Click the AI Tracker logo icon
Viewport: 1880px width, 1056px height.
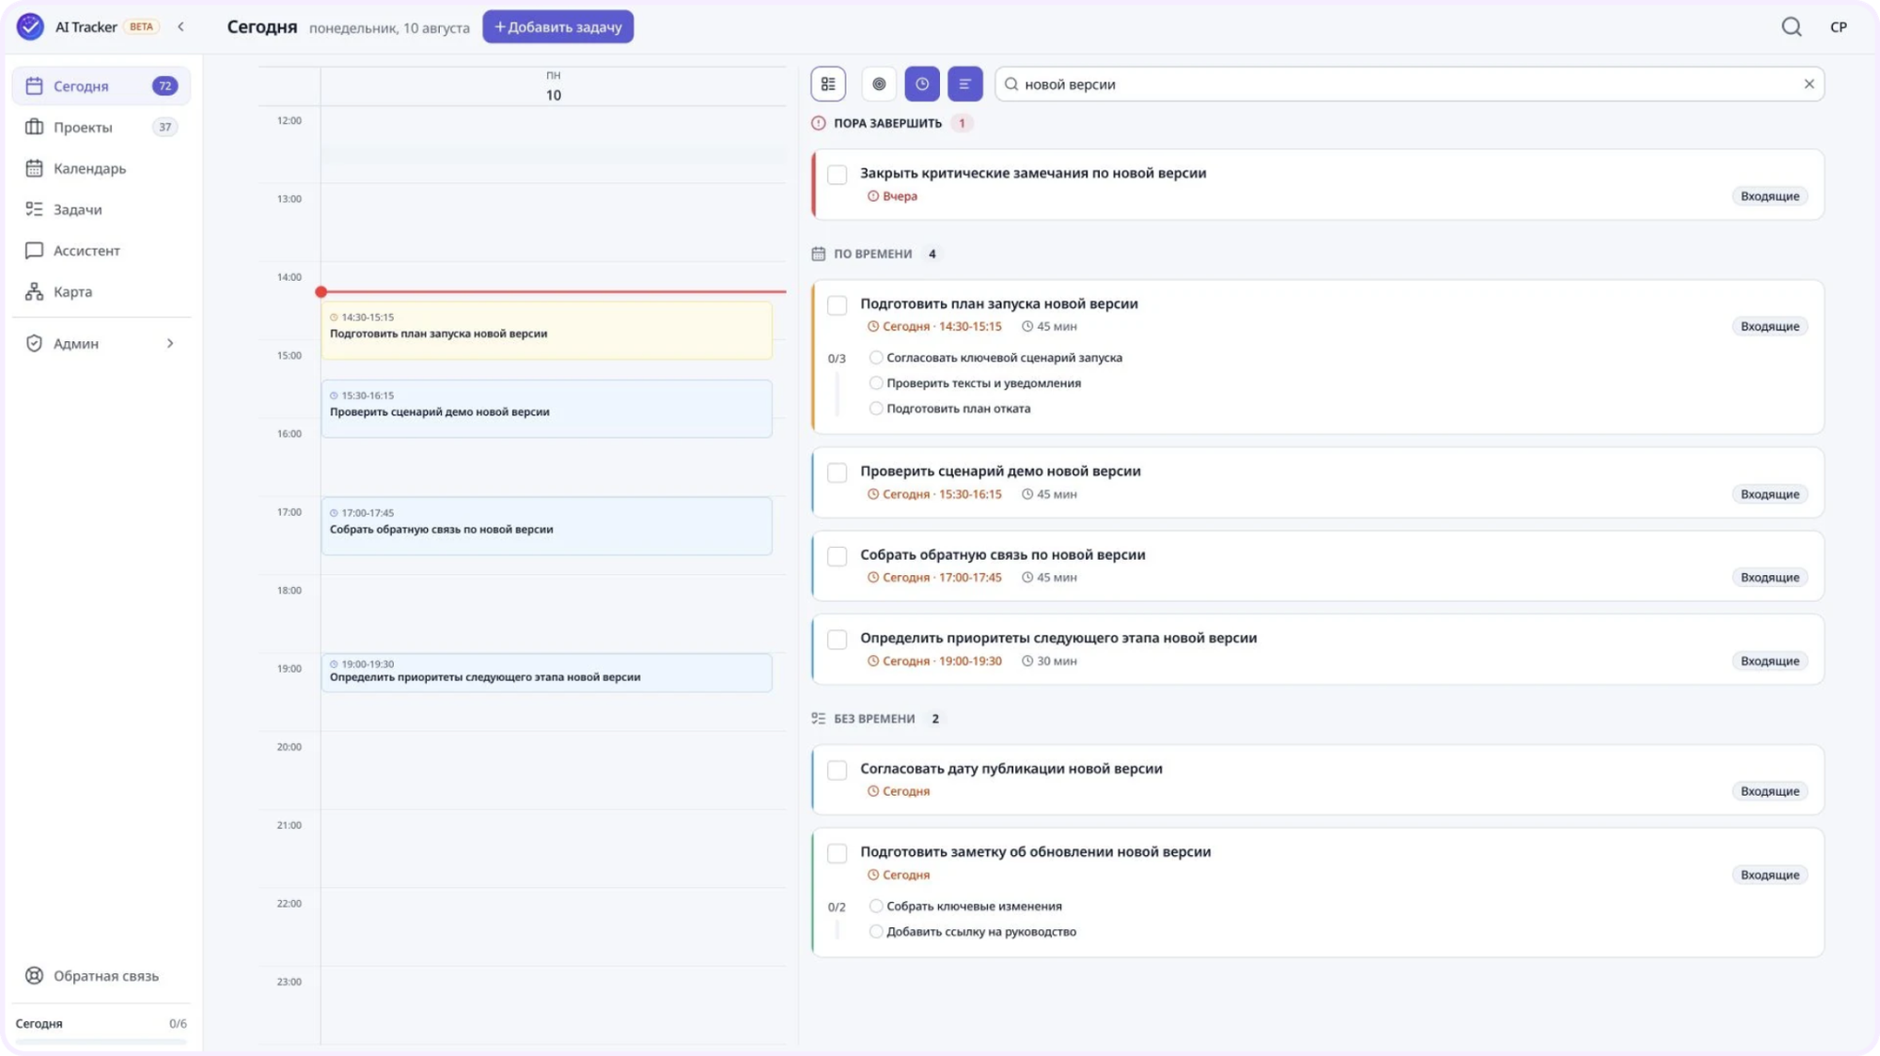click(30, 26)
